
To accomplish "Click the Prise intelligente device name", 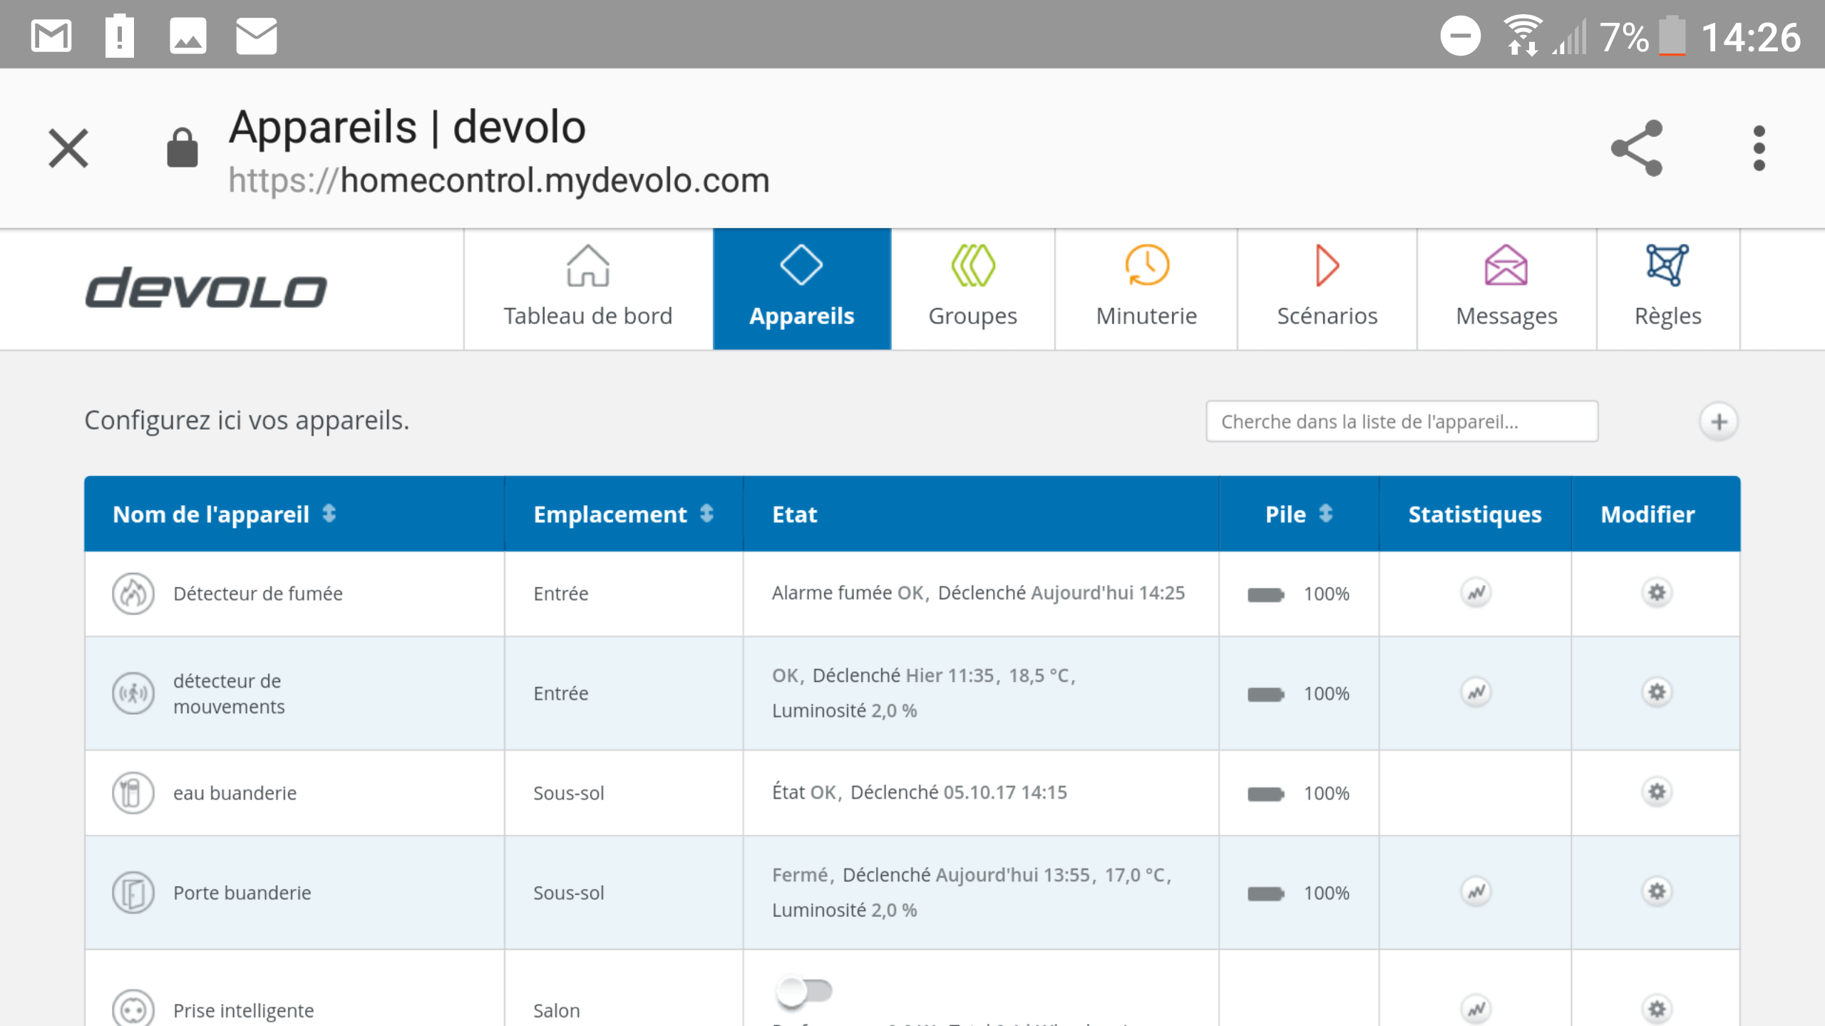I will pyautogui.click(x=243, y=1010).
